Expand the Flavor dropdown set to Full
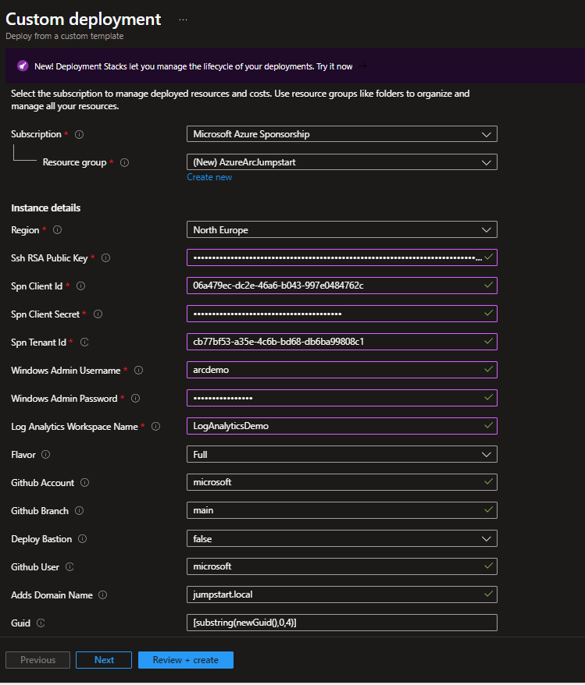Screen dimensions: 585x685 click(341, 454)
